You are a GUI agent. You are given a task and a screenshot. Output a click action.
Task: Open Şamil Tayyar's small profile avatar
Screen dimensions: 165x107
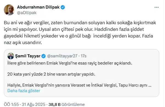11,56
